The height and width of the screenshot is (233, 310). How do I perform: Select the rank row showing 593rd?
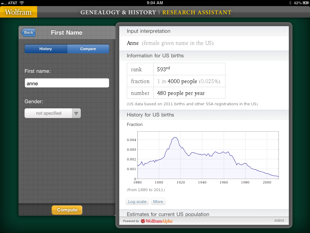pyautogui.click(x=176, y=69)
